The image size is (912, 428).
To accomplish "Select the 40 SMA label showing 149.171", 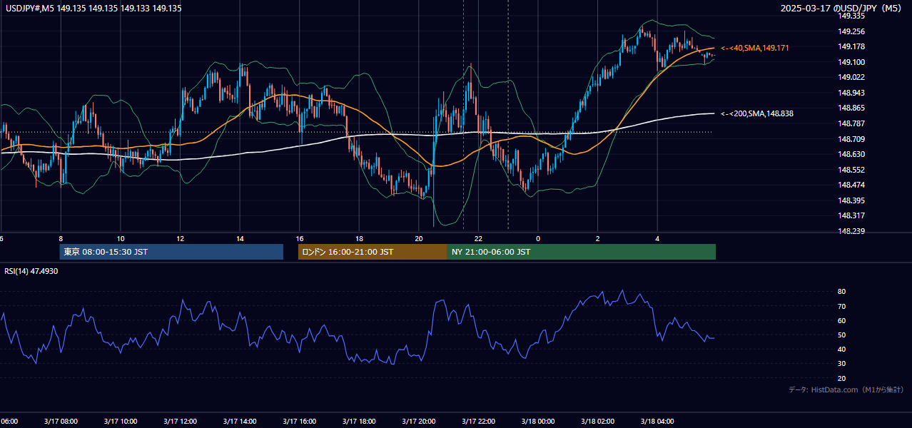I will click(755, 48).
